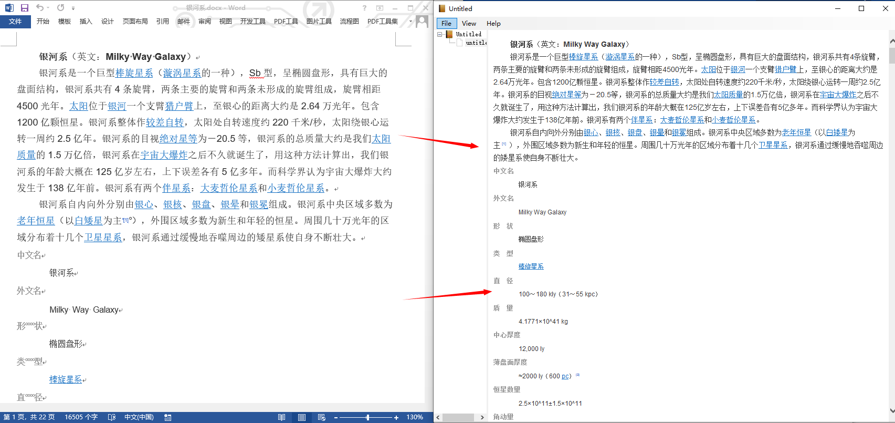895x423 pixels.
Task: Click the value '4.1771×10^41 kg' in Untitled window
Action: (543, 322)
